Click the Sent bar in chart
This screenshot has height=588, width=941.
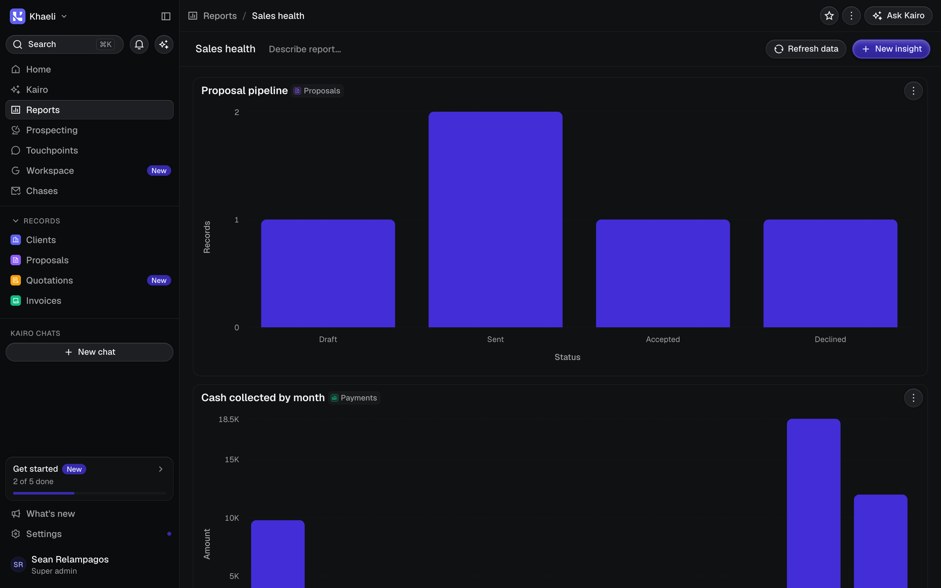[495, 220]
